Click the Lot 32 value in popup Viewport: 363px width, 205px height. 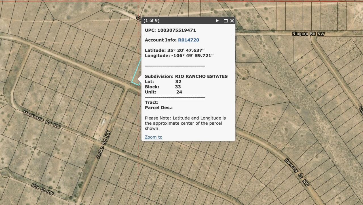(x=178, y=81)
